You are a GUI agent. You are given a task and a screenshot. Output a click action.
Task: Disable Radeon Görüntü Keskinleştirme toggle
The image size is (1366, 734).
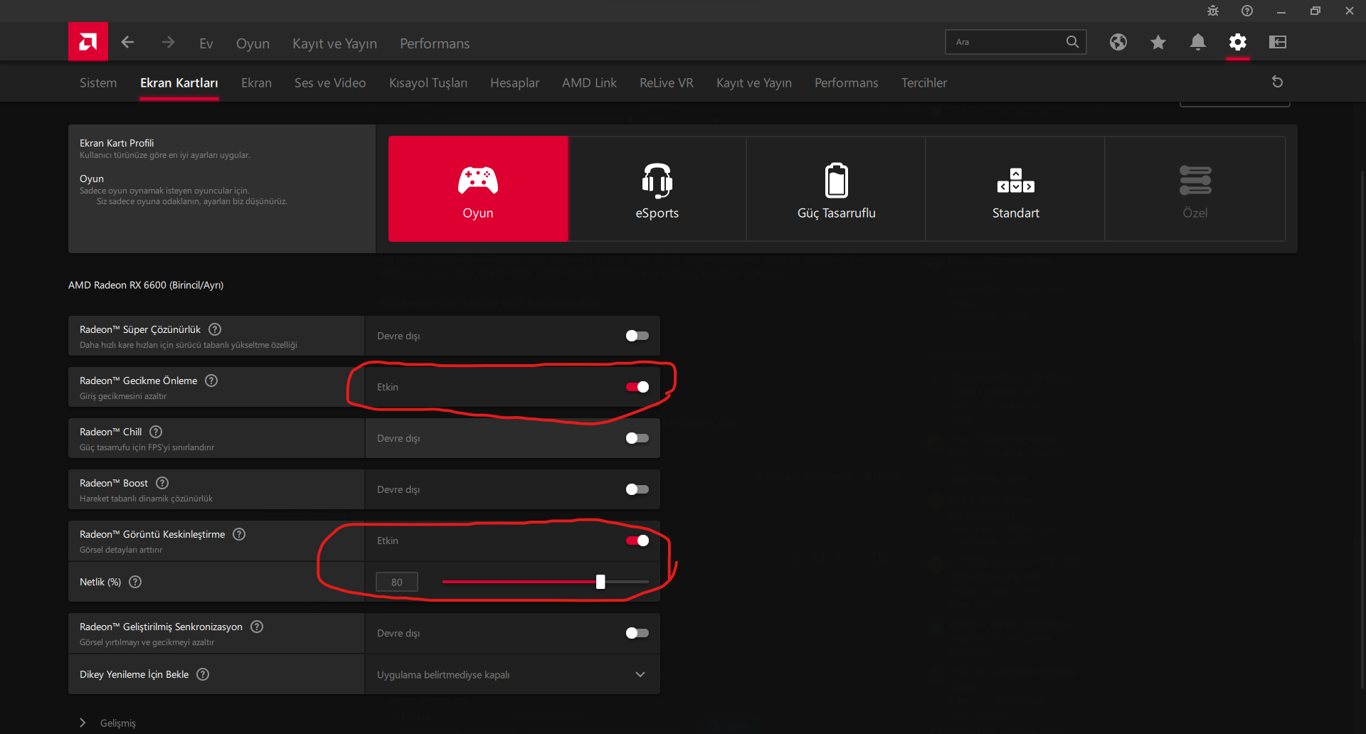tap(637, 541)
